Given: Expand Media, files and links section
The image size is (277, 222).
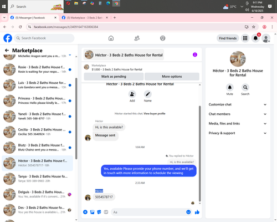Looking at the screenshot, I should point(238,124).
